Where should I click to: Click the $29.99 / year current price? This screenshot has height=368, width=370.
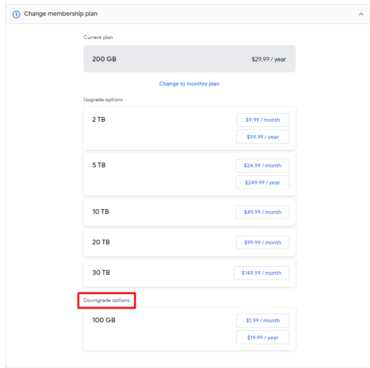pos(269,59)
